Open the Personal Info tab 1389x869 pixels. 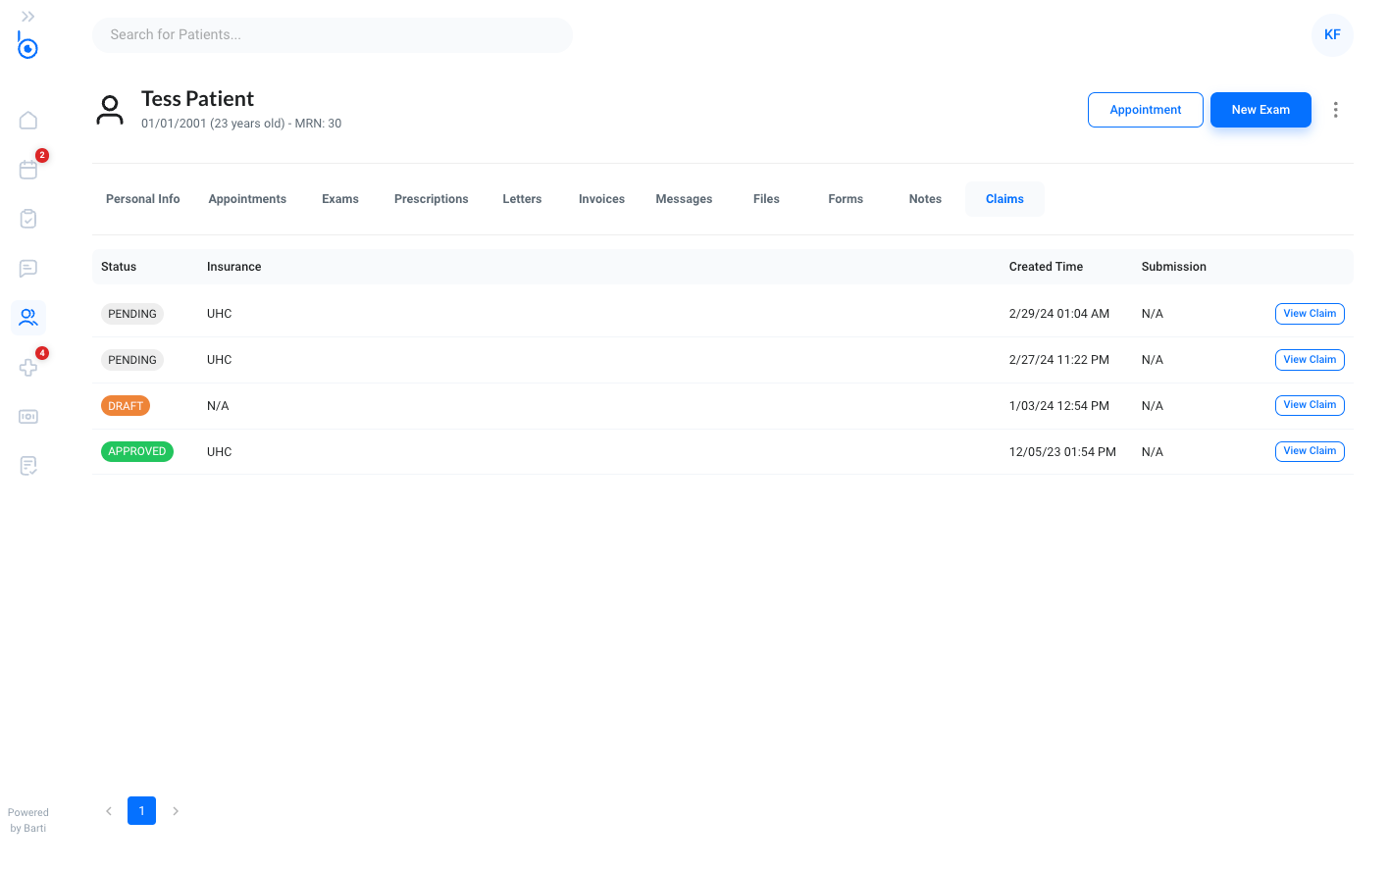pos(143,199)
